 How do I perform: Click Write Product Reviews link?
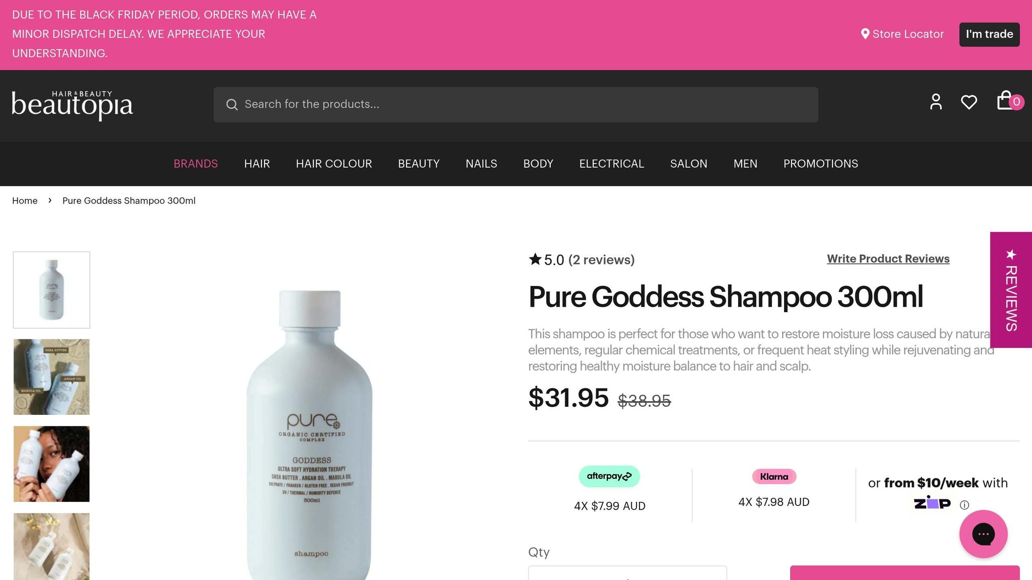coord(888,259)
